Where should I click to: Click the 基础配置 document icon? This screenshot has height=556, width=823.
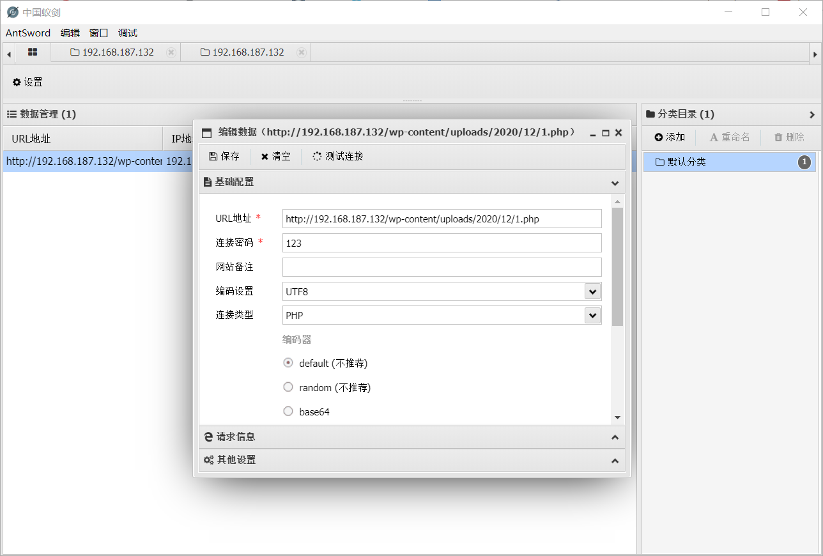[207, 182]
